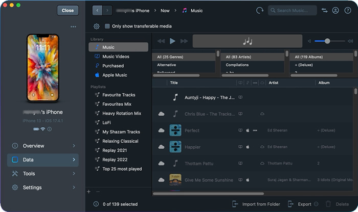Sort by Artist column header

[274, 83]
